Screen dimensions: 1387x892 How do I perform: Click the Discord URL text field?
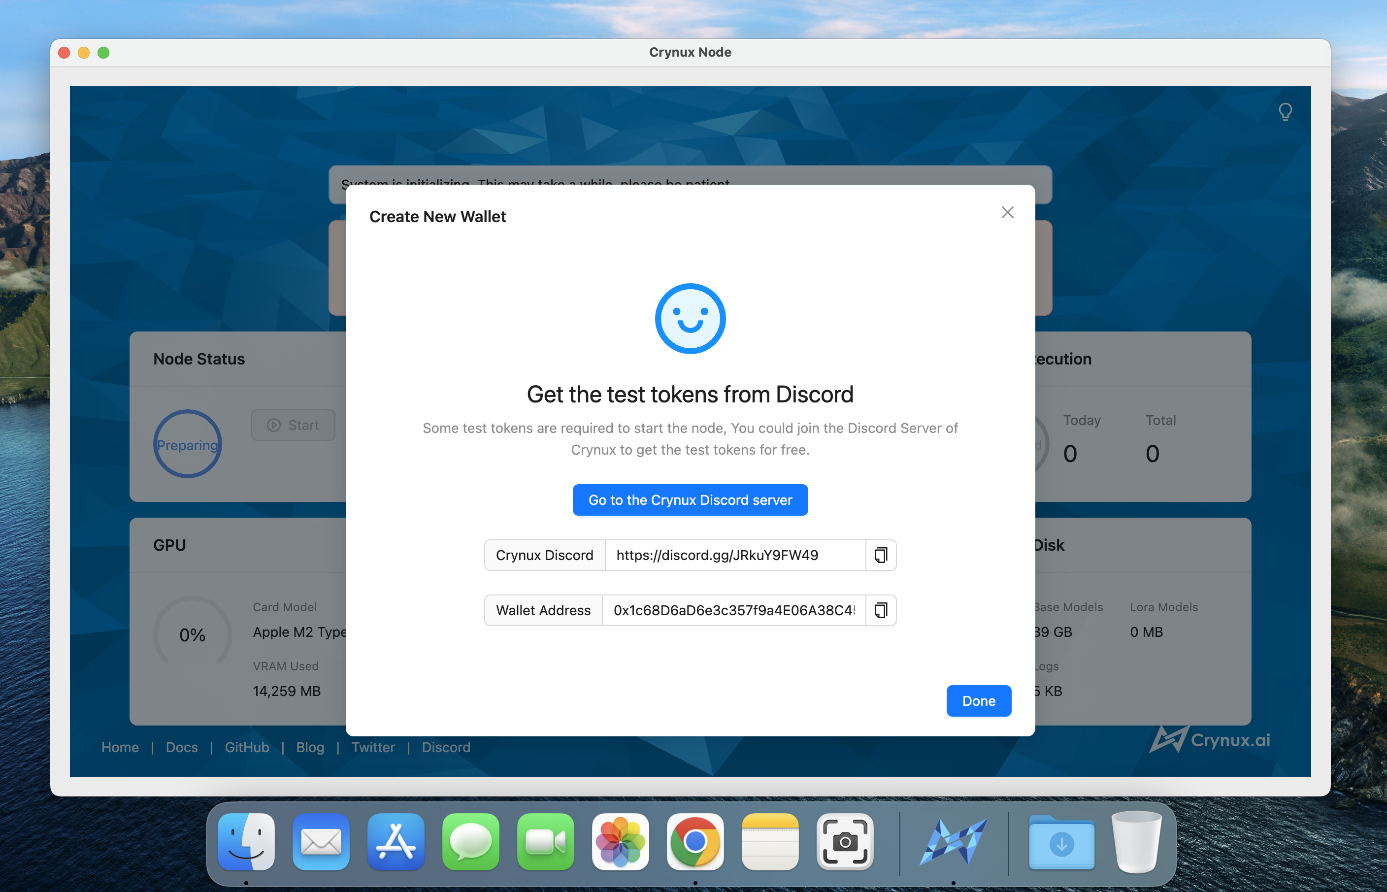tap(734, 555)
